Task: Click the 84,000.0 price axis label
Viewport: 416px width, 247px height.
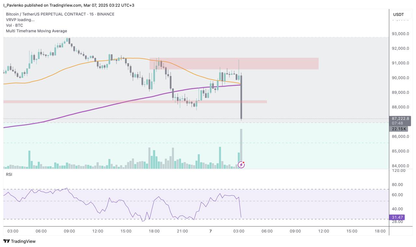Action: [x=400, y=166]
